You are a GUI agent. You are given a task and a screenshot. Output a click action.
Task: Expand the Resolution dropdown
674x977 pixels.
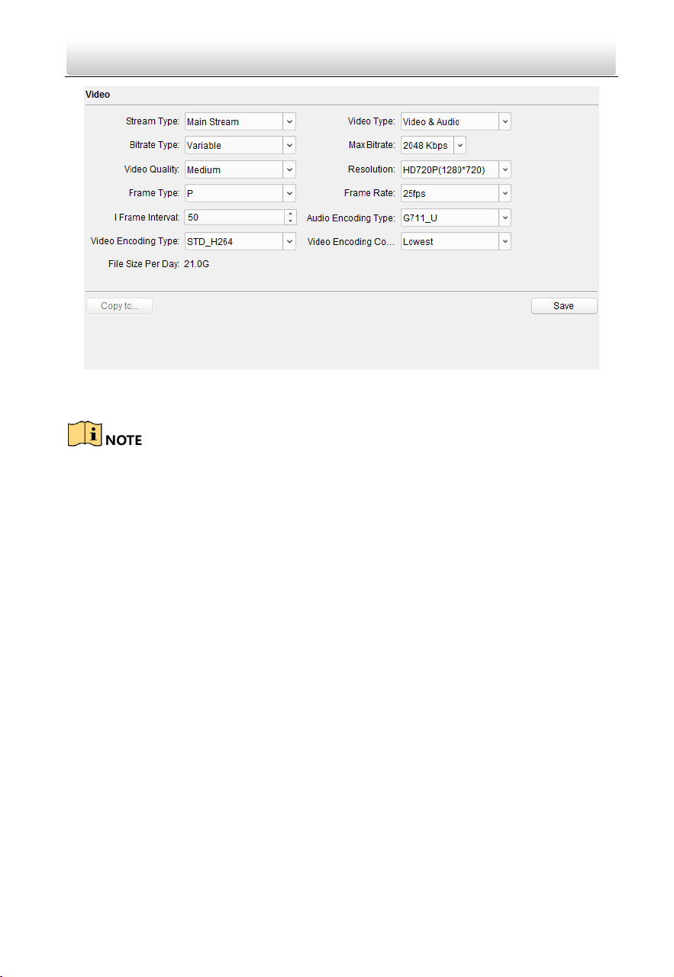[x=456, y=169]
